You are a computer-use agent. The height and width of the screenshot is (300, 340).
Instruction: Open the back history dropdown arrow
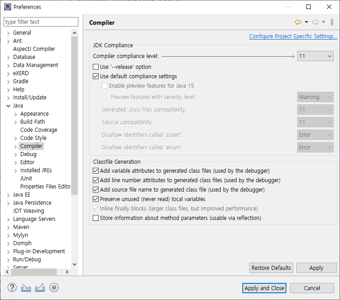pyautogui.click(x=306, y=22)
